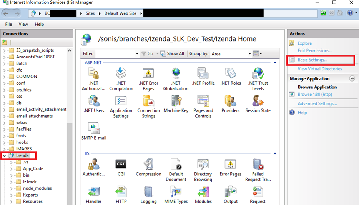Open the SMTP E-mail feature
The width and height of the screenshot is (359, 205).
(x=94, y=131)
